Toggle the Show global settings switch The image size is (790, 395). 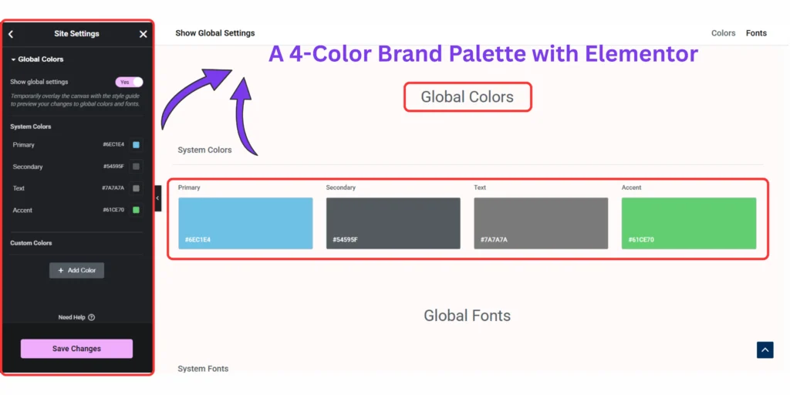click(x=129, y=82)
